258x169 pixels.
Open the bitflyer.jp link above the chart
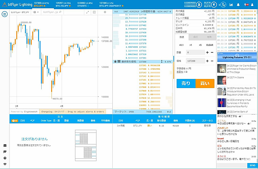[52, 12]
